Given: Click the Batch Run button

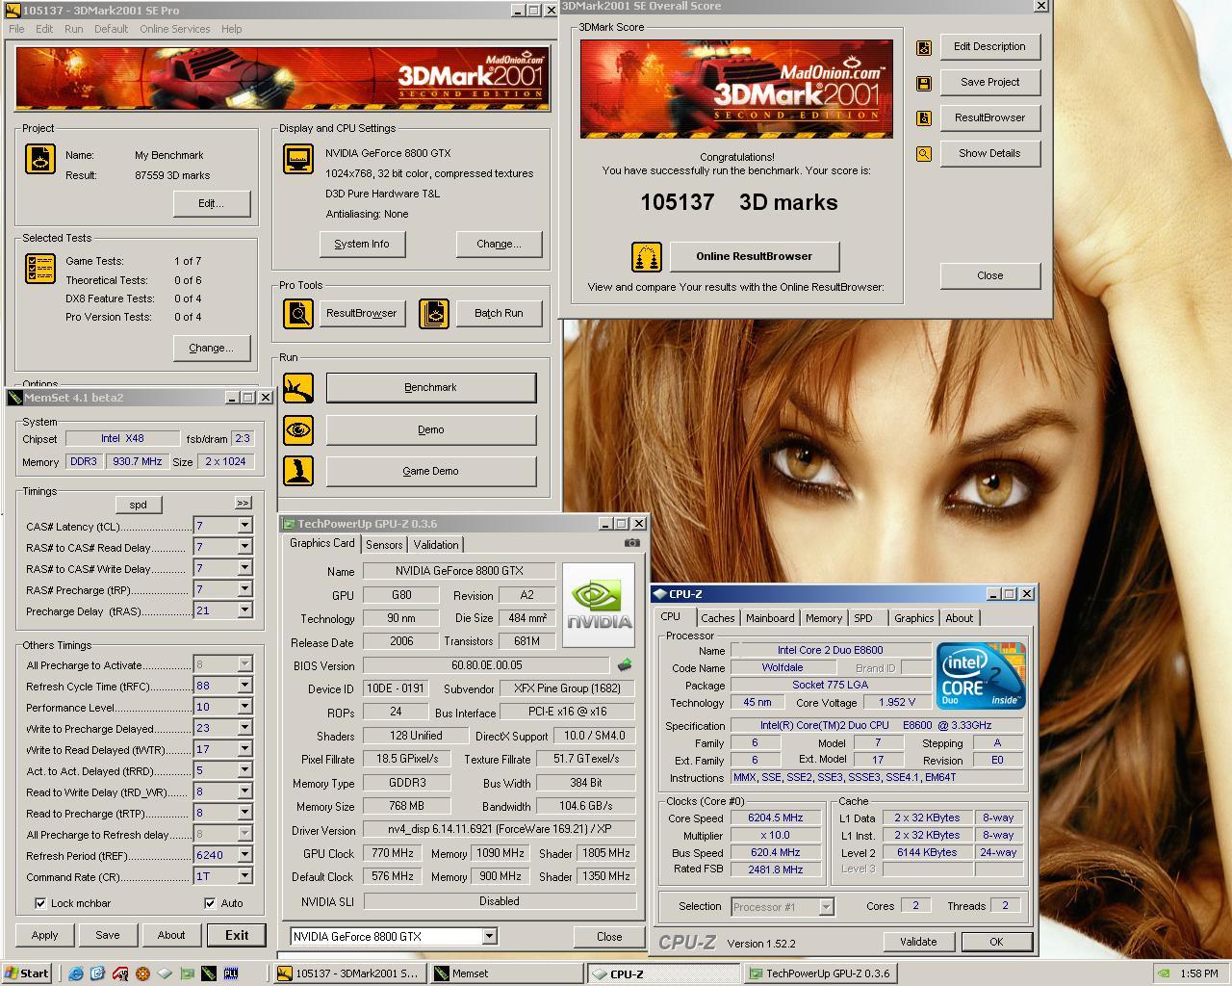Looking at the screenshot, I should click(499, 314).
